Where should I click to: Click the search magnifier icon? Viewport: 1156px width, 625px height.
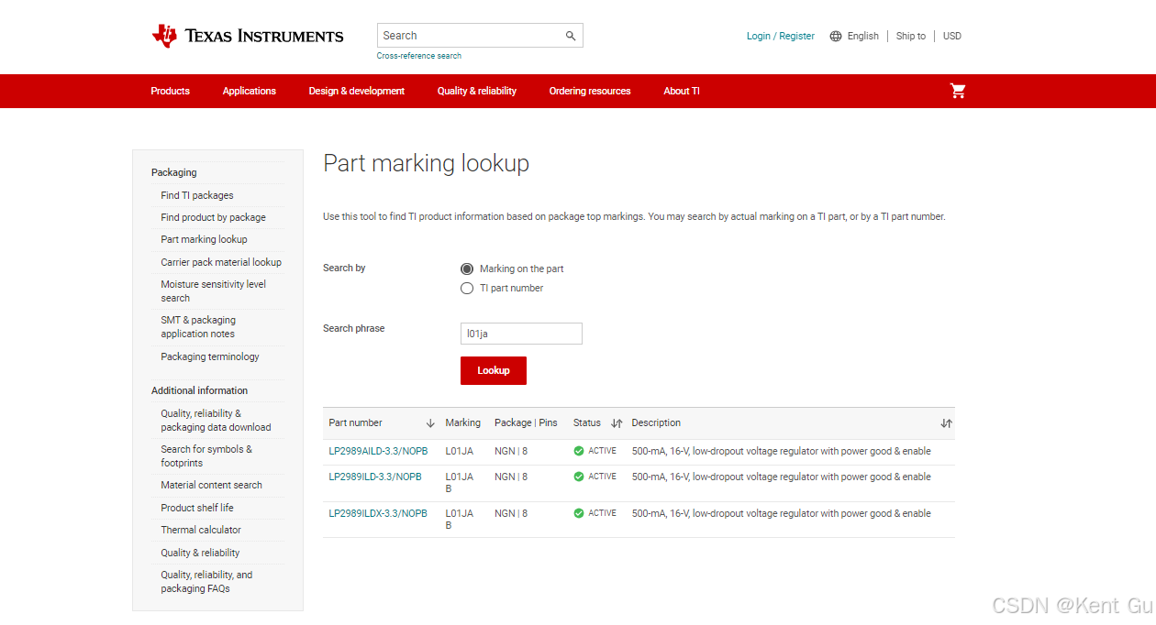571,36
